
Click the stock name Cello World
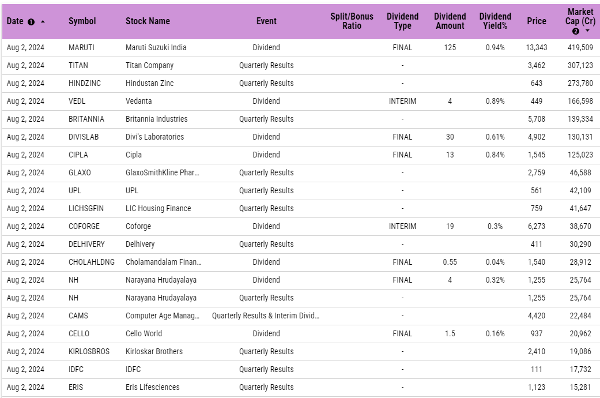tap(144, 333)
